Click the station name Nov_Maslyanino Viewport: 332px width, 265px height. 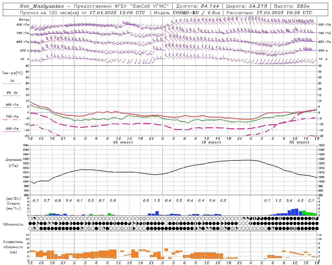click(x=42, y=6)
